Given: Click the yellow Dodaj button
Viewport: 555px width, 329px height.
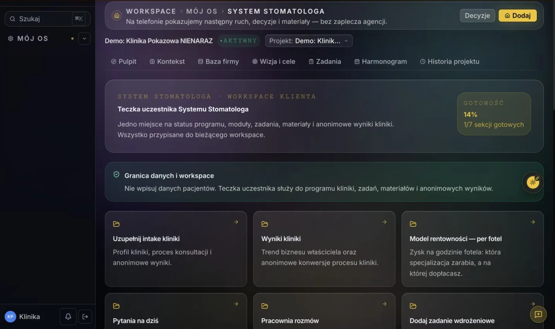Looking at the screenshot, I should click(517, 15).
